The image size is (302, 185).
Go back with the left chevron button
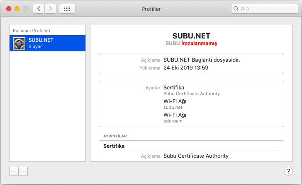pyautogui.click(x=39, y=9)
